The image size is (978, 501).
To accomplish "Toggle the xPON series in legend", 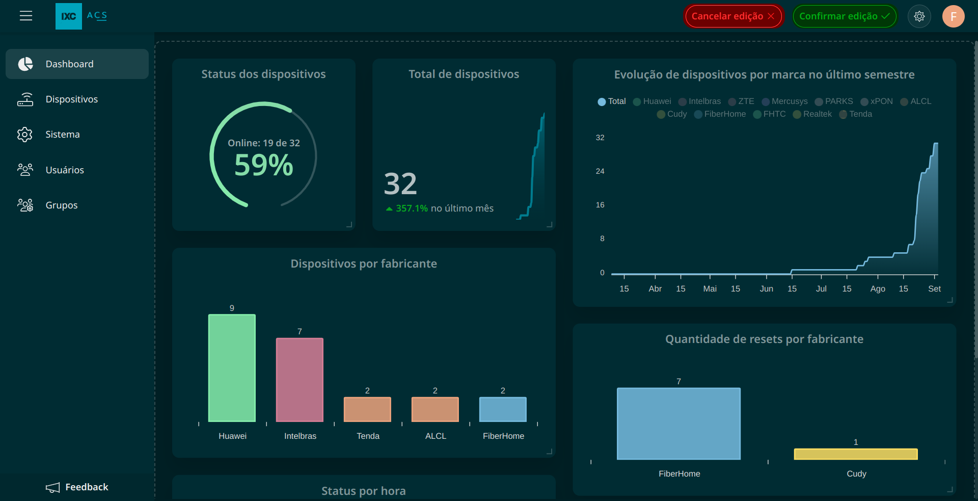I will coord(877,101).
